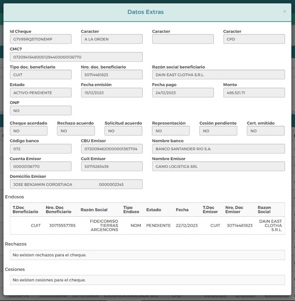Screen dimensions: 295x301
Task: Close the Datos Extras dialog
Action: coord(285,12)
